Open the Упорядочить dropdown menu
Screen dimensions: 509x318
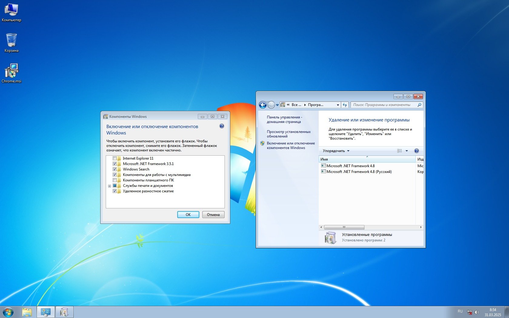[x=336, y=151]
